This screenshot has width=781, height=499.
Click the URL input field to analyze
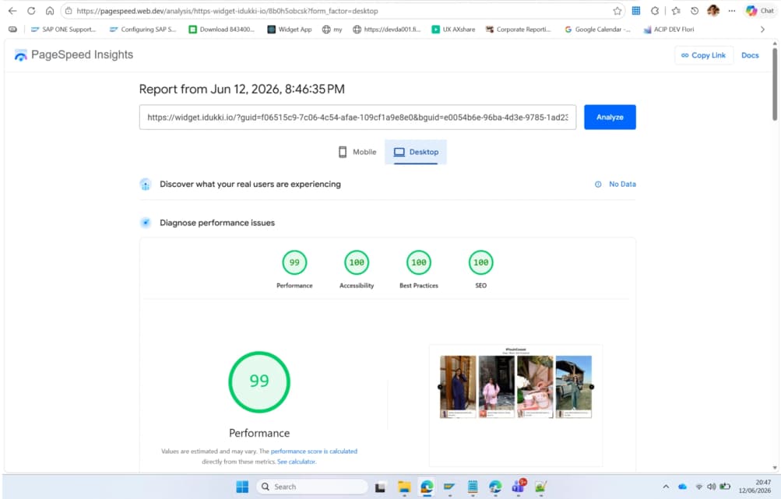click(357, 117)
